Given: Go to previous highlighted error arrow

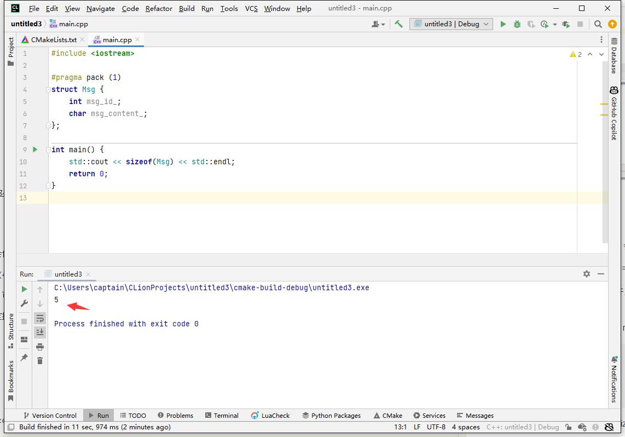Looking at the screenshot, I should pyautogui.click(x=590, y=54).
